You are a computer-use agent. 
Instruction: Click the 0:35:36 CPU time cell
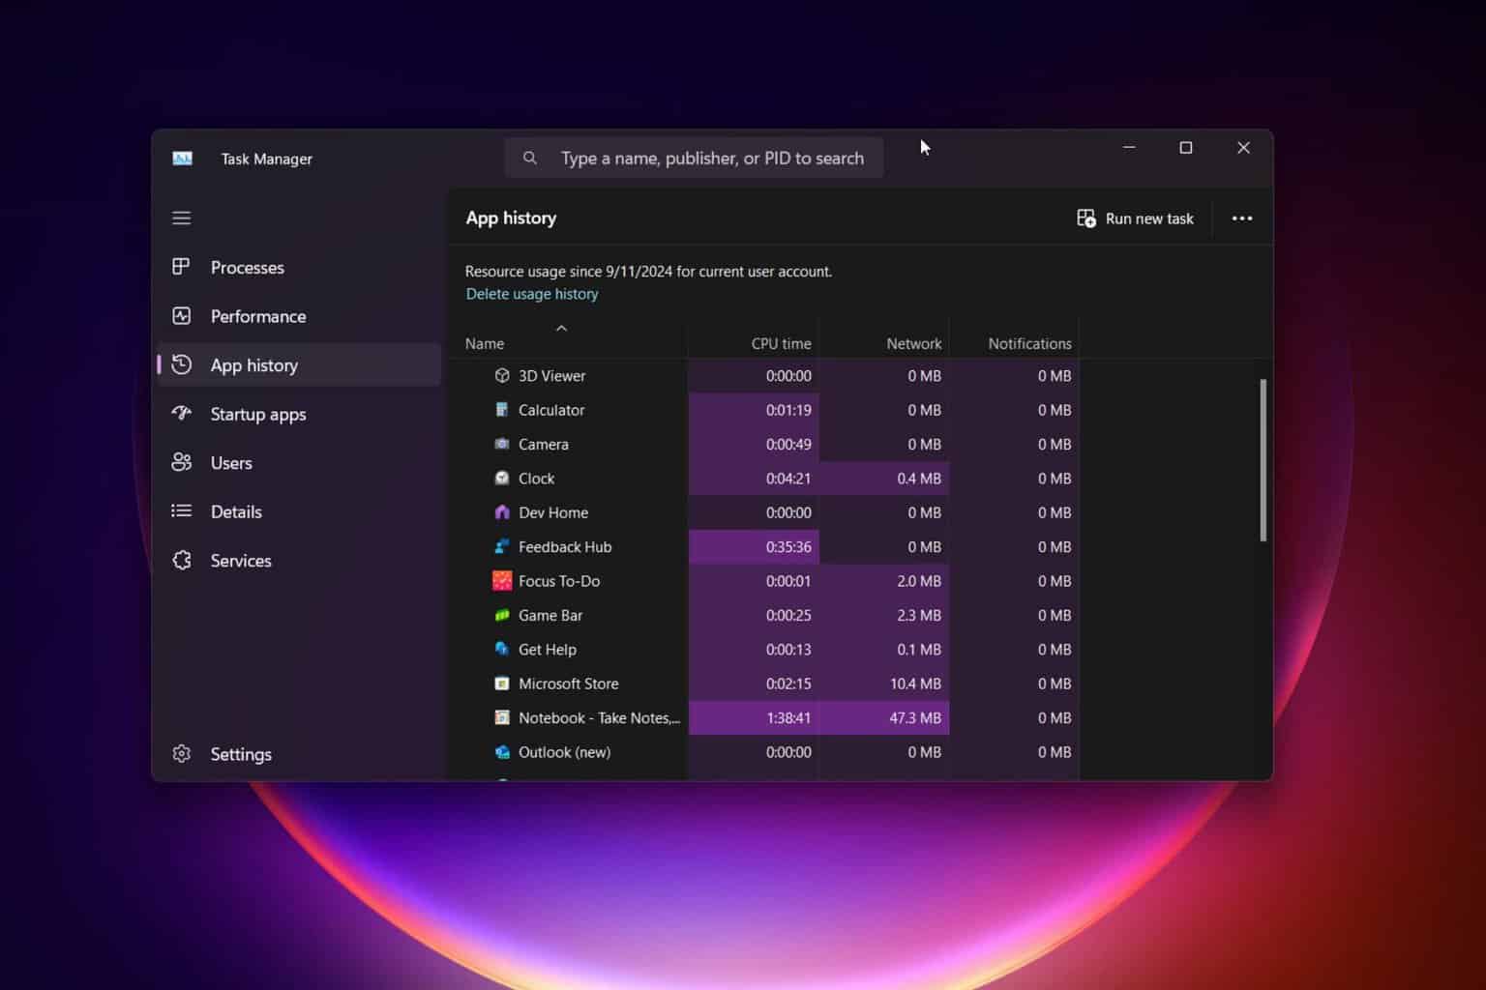click(754, 546)
